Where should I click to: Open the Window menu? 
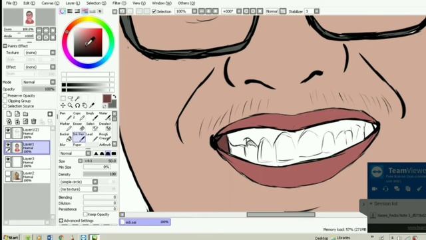[162, 3]
